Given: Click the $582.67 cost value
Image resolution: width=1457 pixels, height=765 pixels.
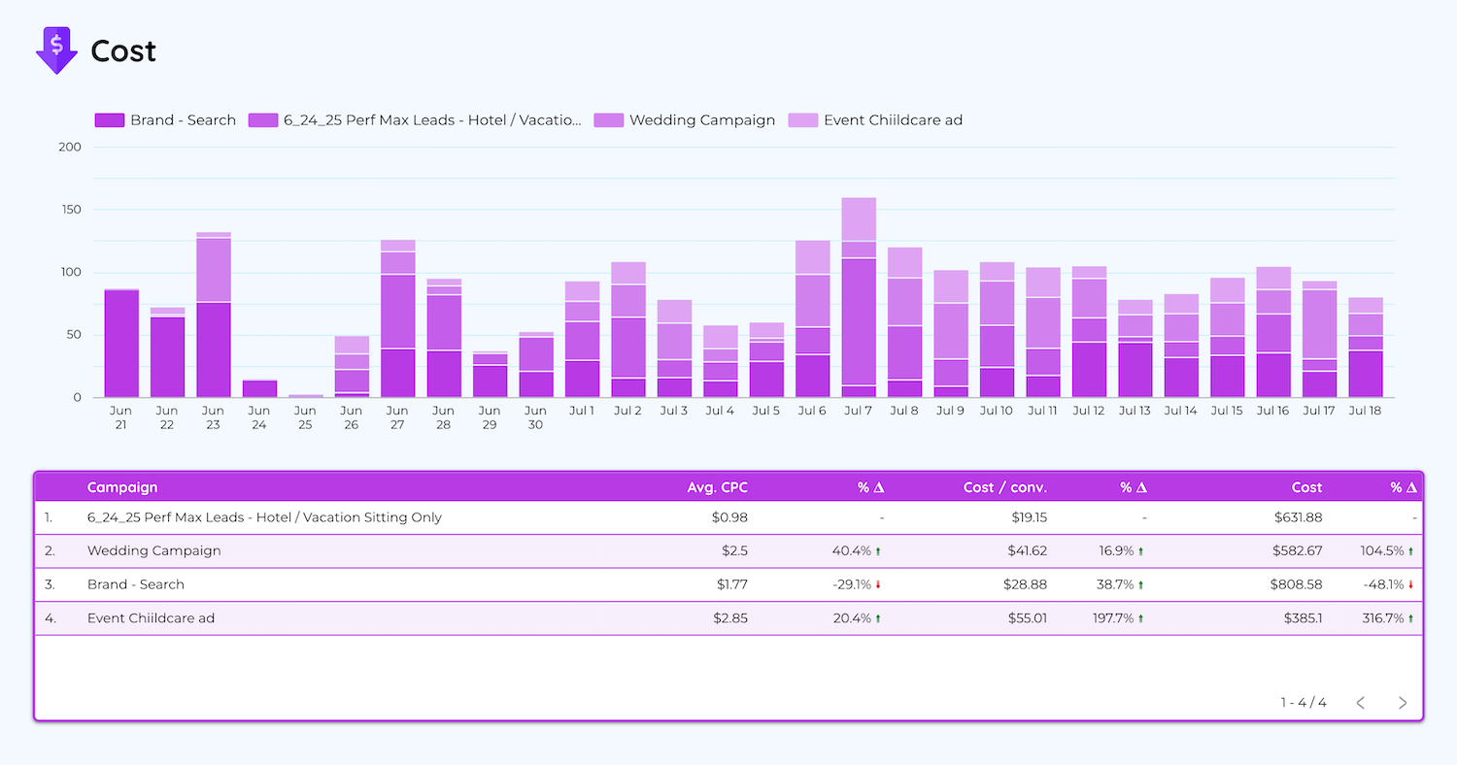Looking at the screenshot, I should coord(1297,550).
